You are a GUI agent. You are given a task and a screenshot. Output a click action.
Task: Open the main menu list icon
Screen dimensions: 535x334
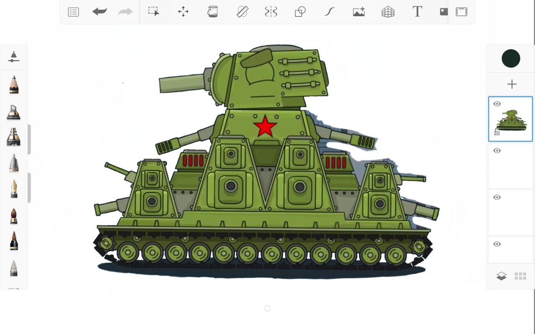tap(73, 12)
